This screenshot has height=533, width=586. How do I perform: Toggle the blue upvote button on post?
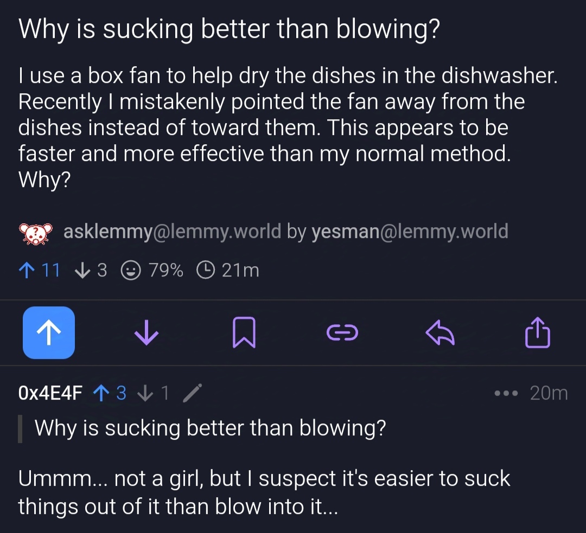click(x=49, y=332)
